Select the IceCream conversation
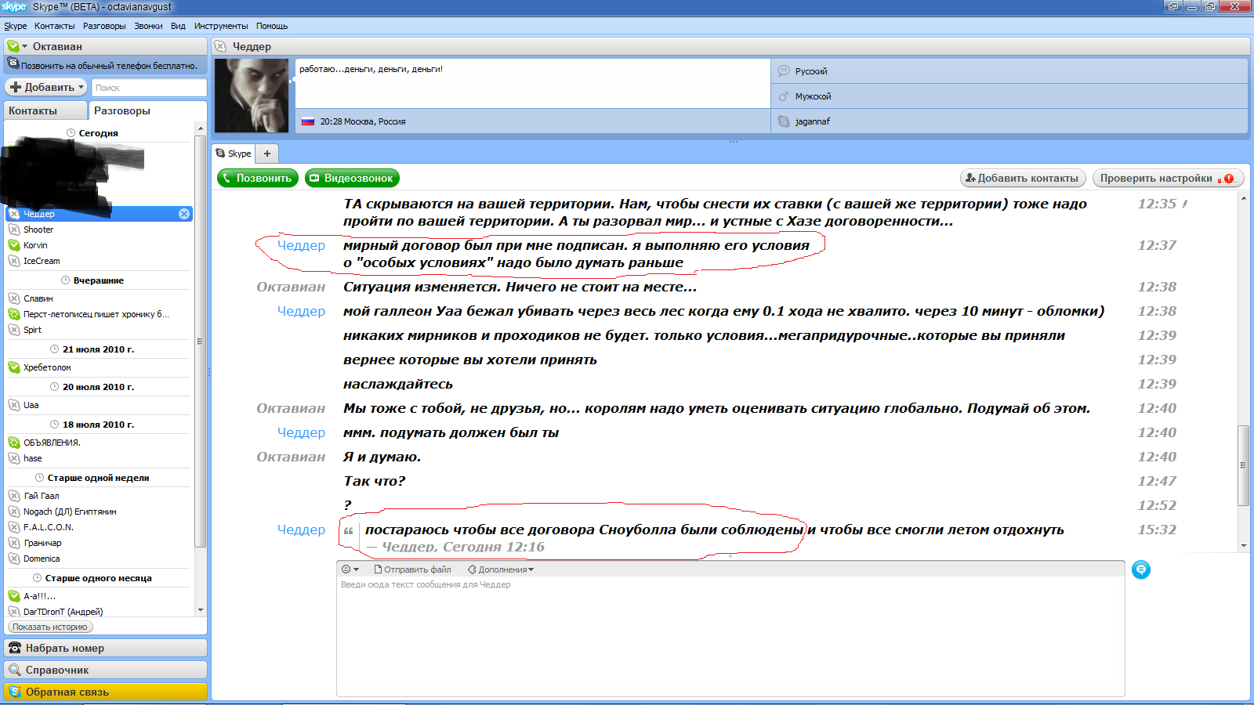Viewport: 1254px width, 705px height. click(99, 261)
